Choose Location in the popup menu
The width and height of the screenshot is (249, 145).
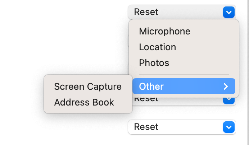(x=157, y=47)
